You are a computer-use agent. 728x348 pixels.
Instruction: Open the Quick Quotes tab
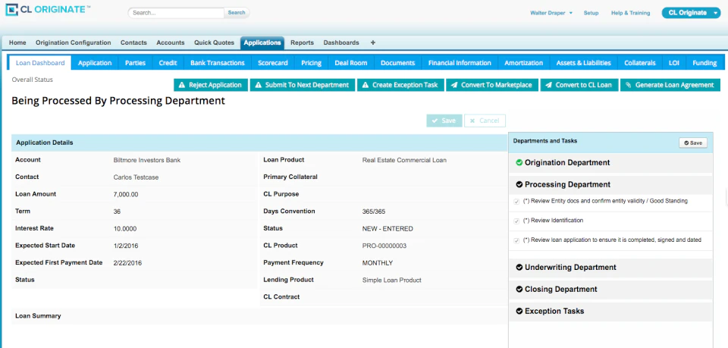click(214, 42)
